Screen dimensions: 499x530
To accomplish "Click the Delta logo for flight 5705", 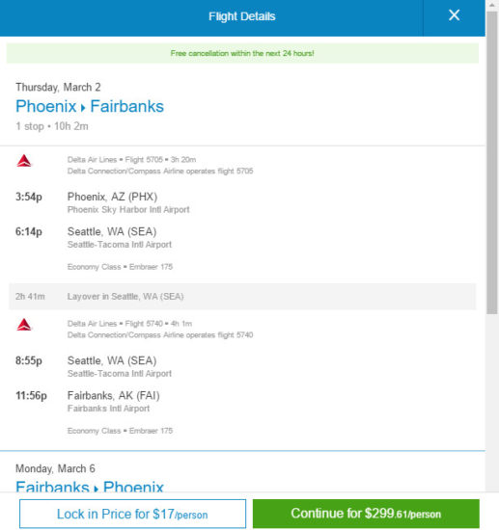I will point(24,161).
